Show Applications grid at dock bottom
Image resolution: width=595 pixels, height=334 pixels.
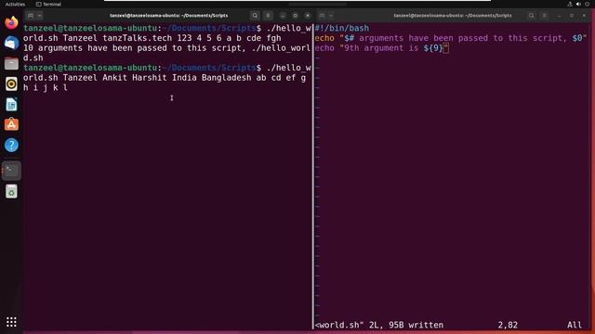[x=11, y=322]
